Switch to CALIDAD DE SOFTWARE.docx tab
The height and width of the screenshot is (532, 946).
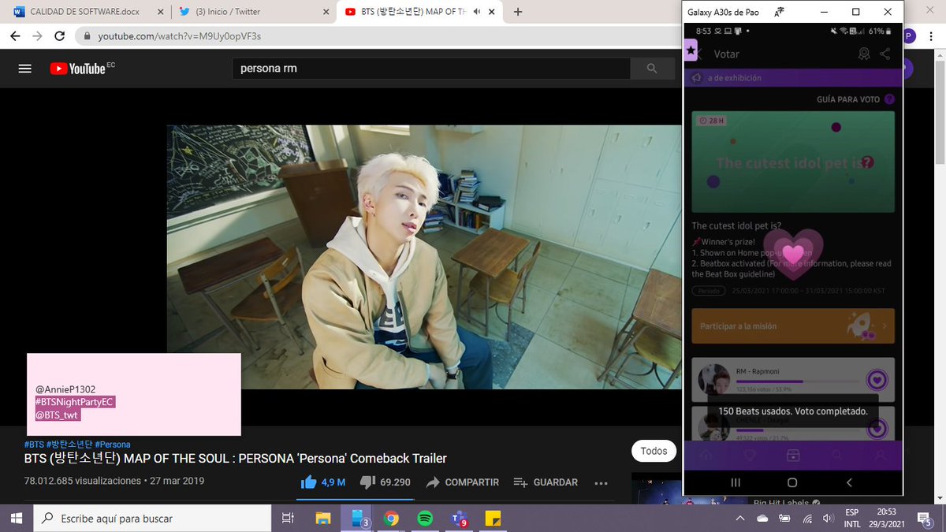pos(85,12)
